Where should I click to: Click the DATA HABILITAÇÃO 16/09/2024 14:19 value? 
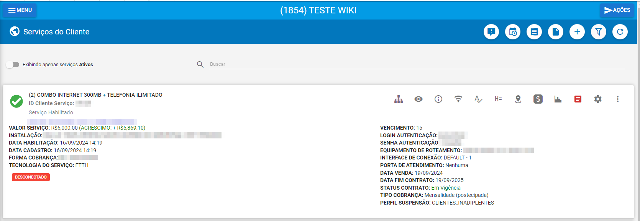pyautogui.click(x=81, y=143)
